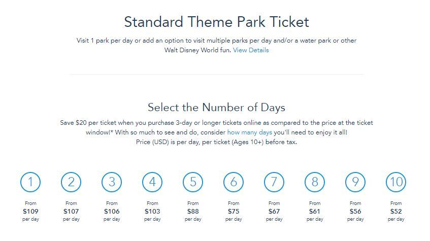The image size is (430, 241).
Task: Click the $52 per day price
Action: pos(395,212)
